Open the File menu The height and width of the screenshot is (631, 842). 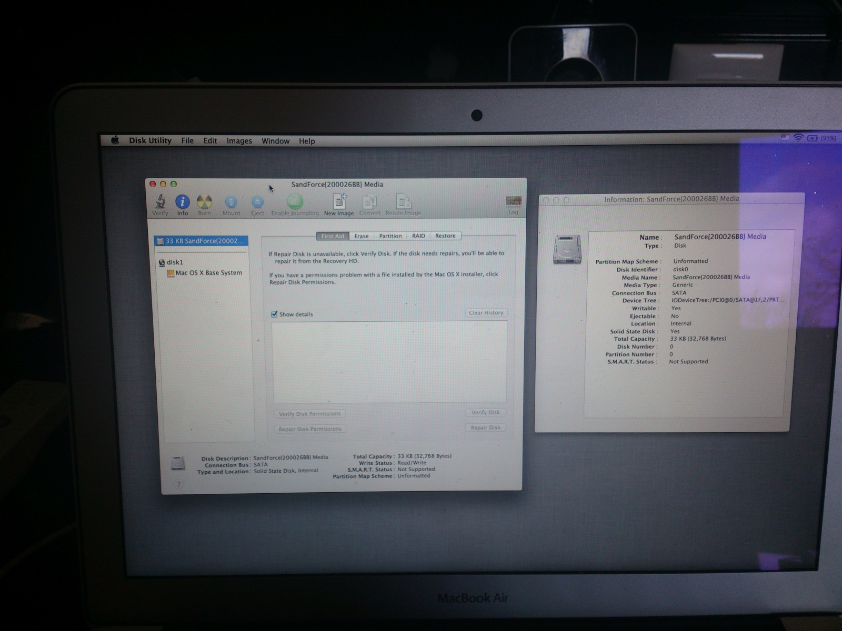[187, 140]
